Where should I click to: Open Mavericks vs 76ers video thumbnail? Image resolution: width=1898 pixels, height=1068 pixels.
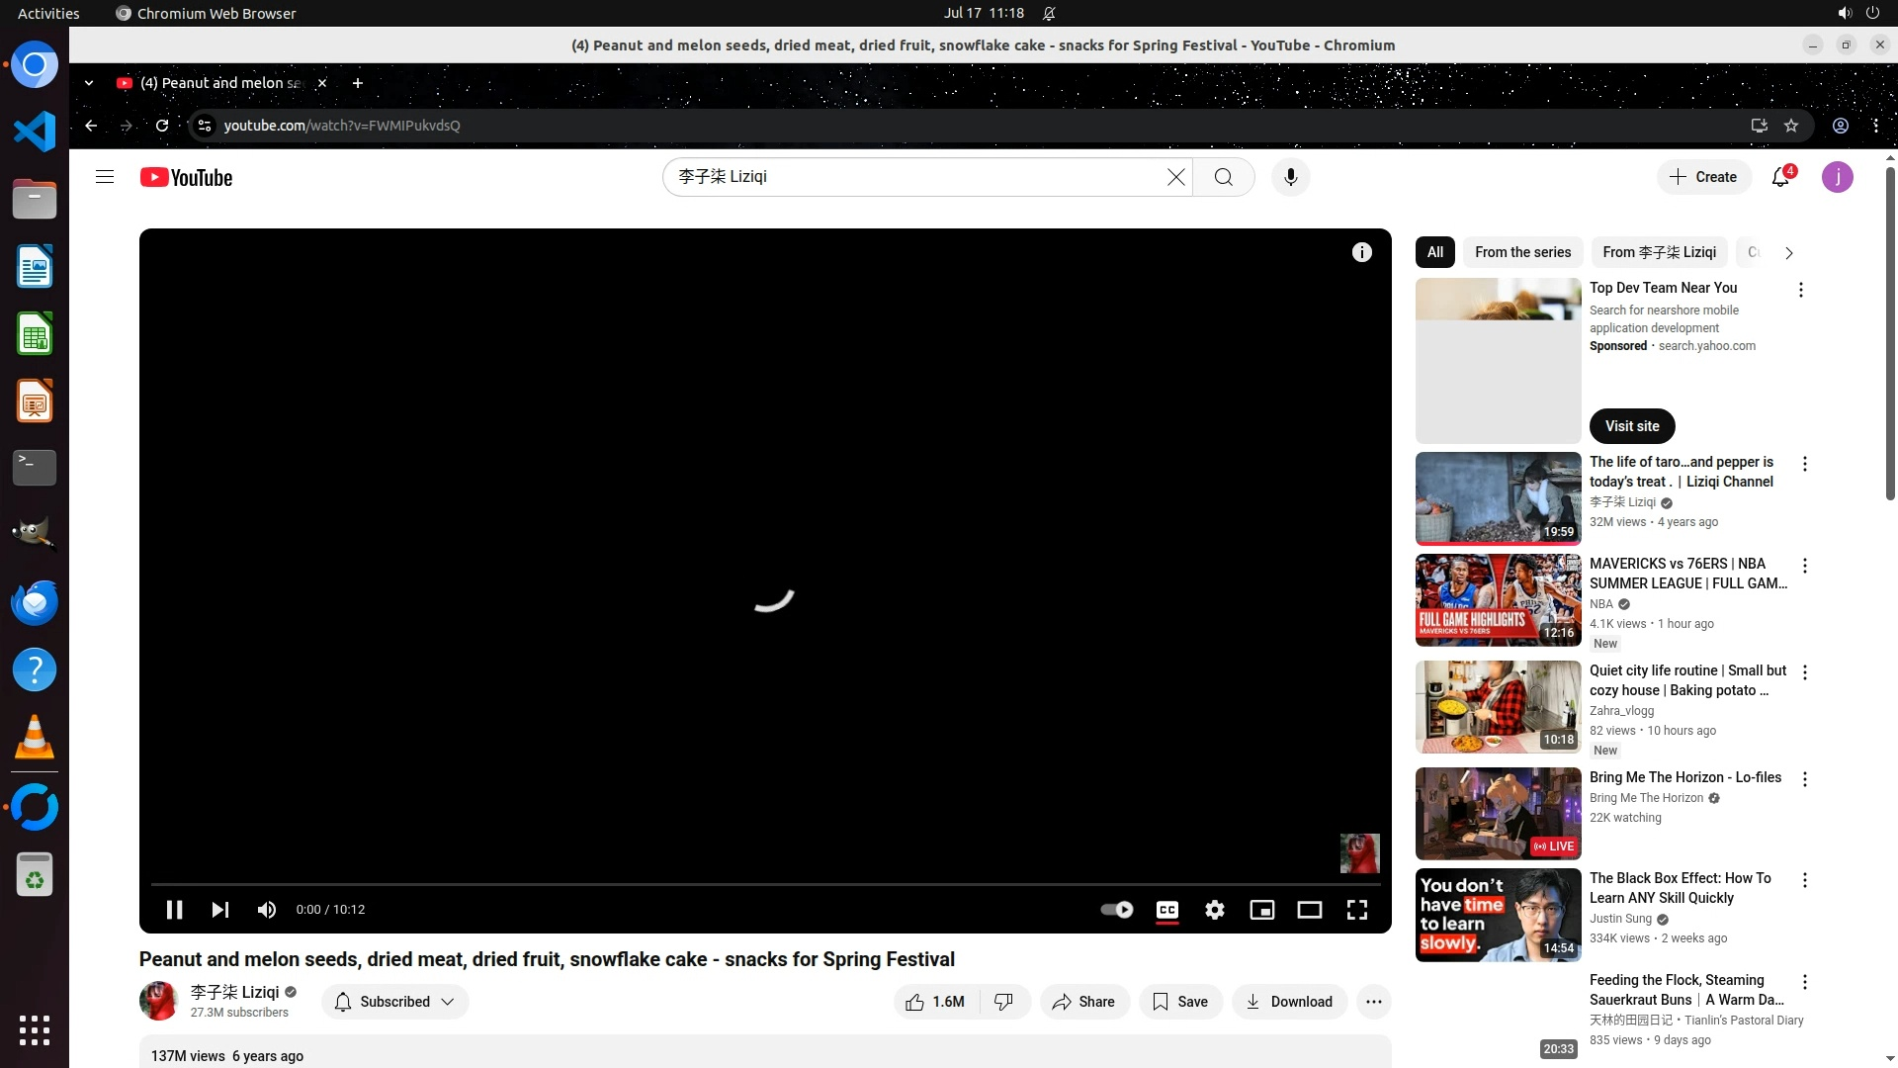[x=1498, y=600]
